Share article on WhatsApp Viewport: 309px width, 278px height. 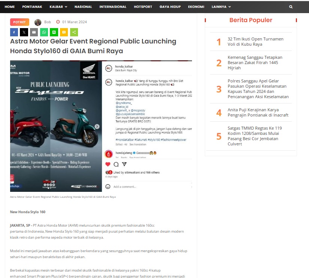[44, 32]
